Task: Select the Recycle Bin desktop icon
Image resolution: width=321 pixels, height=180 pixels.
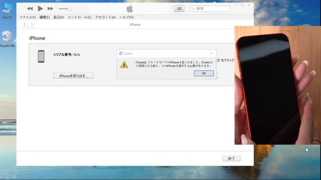Action: [x=7, y=39]
